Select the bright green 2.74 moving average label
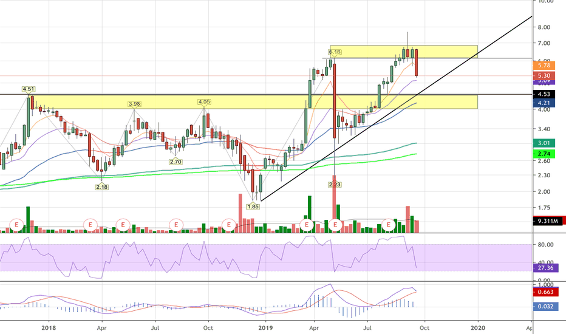The width and height of the screenshot is (566, 334). coord(544,154)
